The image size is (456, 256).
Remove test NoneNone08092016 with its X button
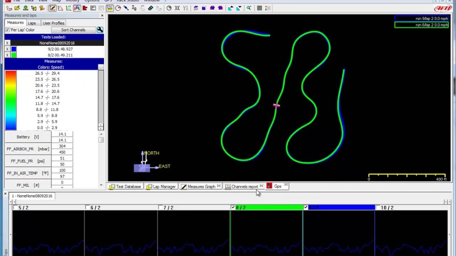coord(7,43)
